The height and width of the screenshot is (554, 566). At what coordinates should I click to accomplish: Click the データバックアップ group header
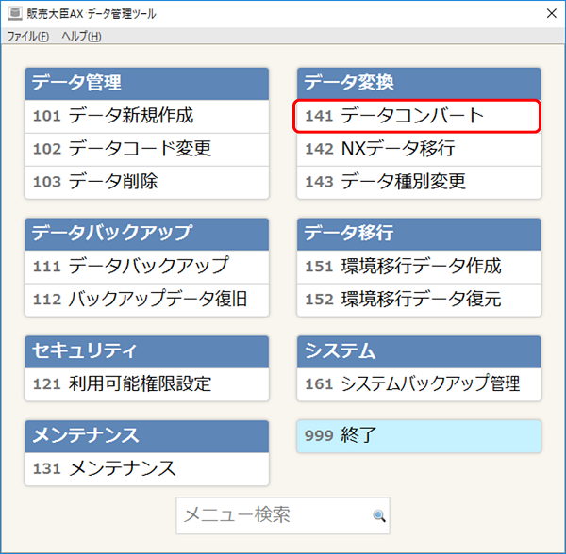click(x=146, y=234)
